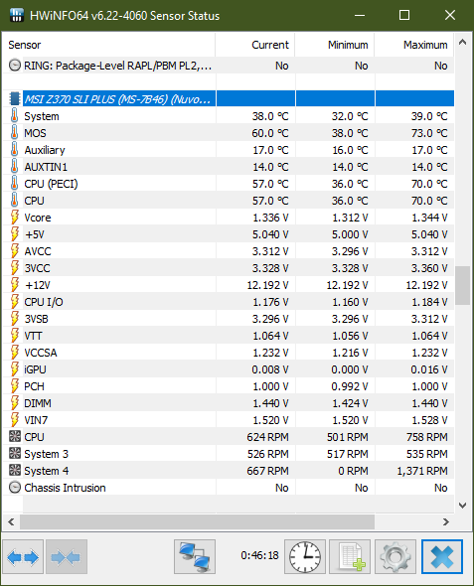Start logging with the sheet-plus button

(x=350, y=556)
